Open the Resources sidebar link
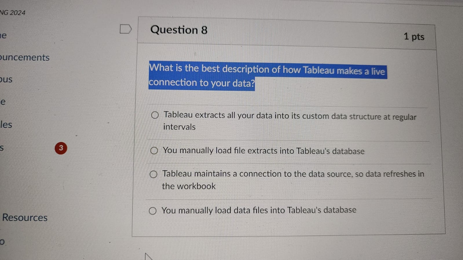463x260 pixels. click(x=24, y=218)
